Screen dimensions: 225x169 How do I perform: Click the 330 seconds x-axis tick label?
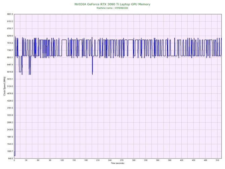point(146,160)
